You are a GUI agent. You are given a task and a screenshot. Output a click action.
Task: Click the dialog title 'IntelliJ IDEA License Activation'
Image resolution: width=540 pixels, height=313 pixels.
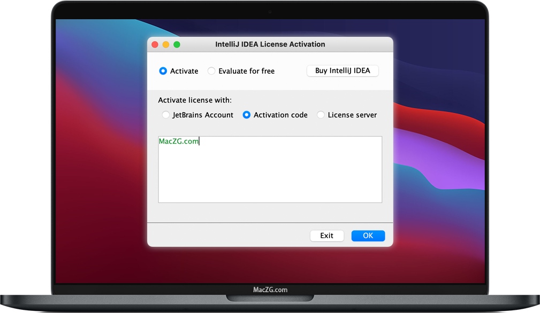click(270, 44)
